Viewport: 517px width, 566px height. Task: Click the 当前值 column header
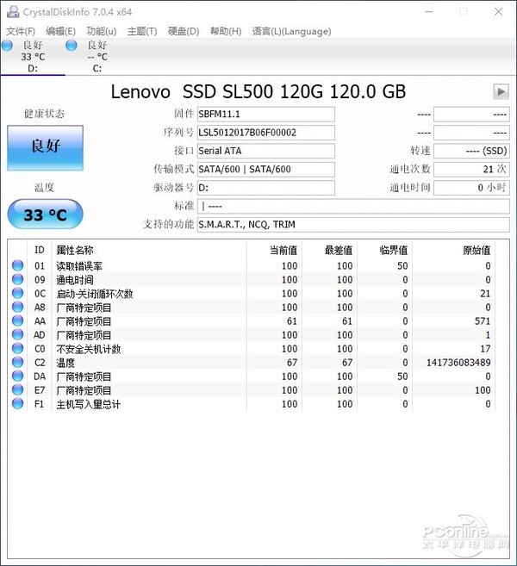tap(283, 250)
